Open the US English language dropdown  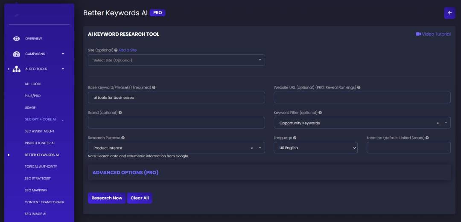315,148
